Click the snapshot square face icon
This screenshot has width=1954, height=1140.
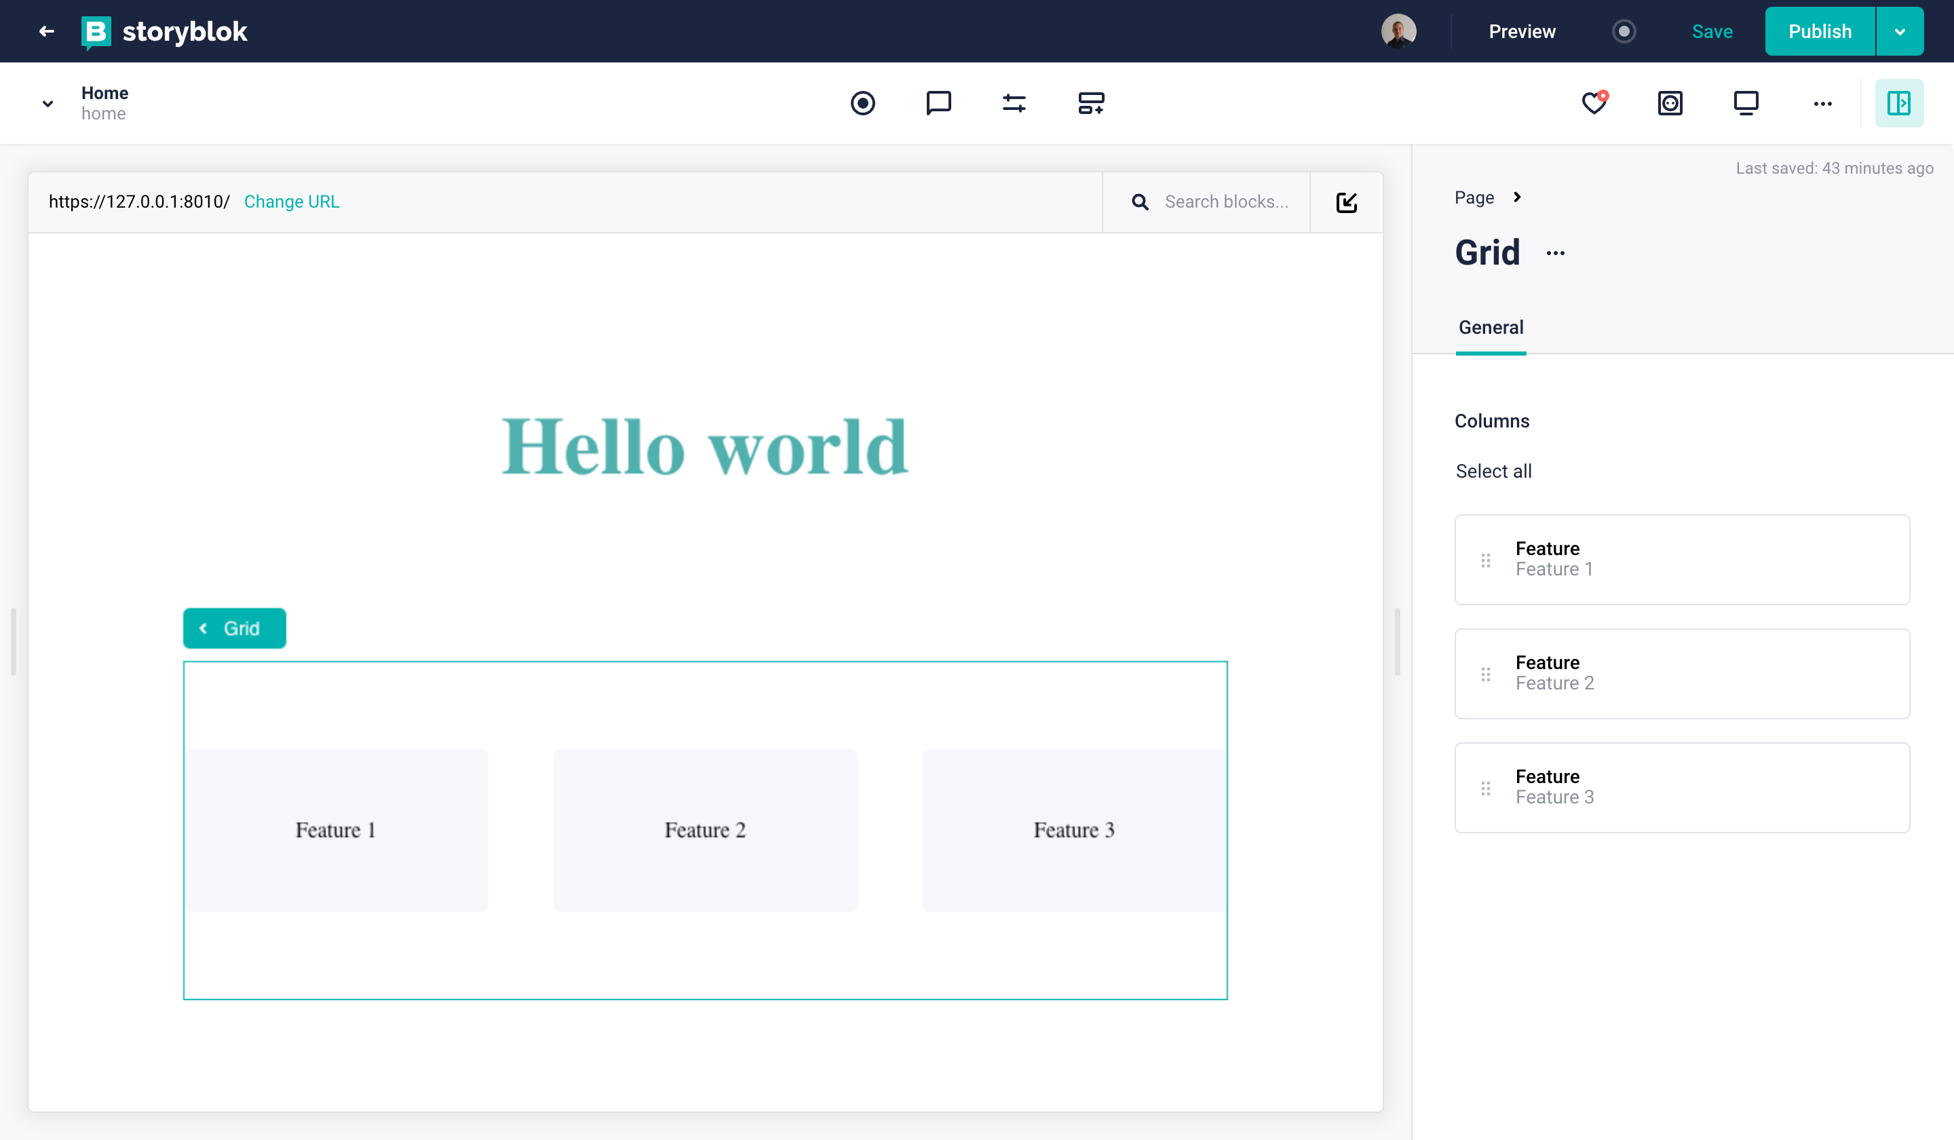pyautogui.click(x=1670, y=103)
